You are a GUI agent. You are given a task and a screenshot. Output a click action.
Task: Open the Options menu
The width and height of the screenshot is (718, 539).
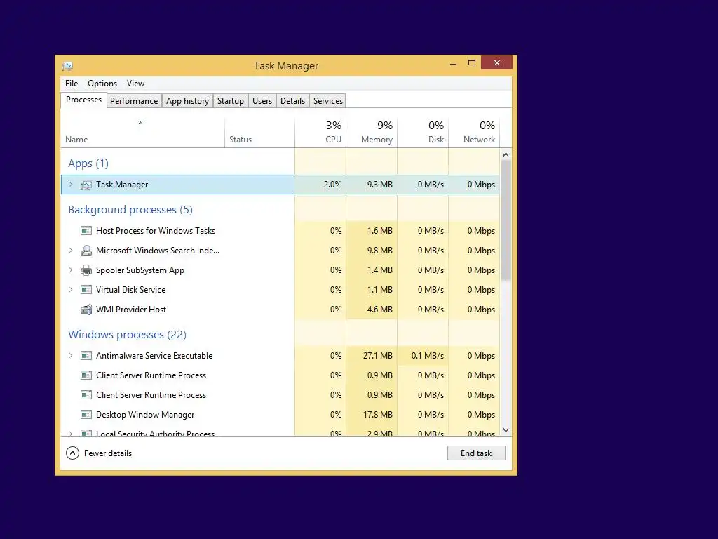[102, 84]
